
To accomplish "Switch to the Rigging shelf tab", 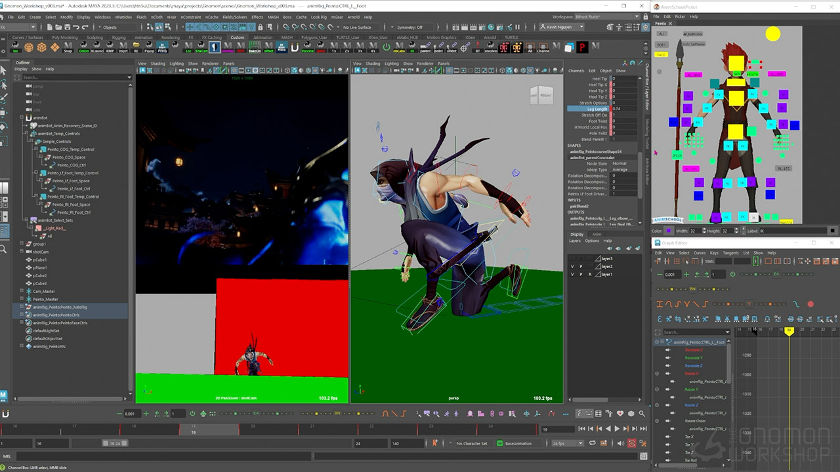I will coord(118,37).
